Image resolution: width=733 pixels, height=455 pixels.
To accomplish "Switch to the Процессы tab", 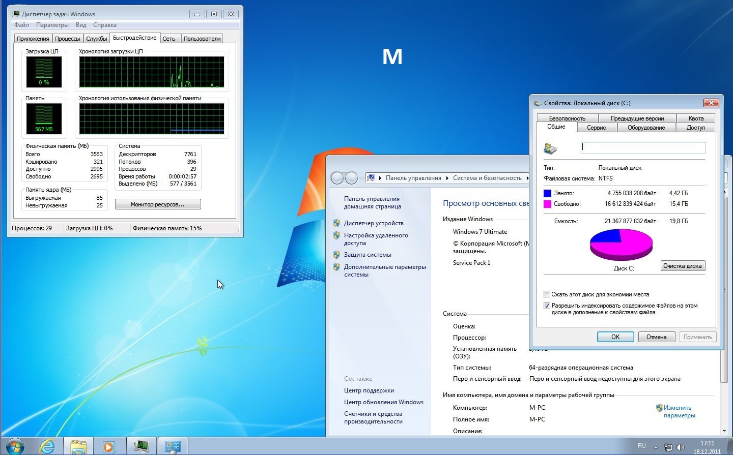I will coord(68,39).
